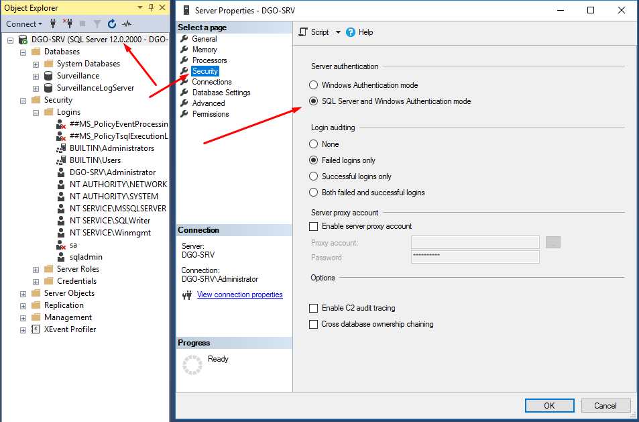Click the proxy account Password field

pyautogui.click(x=475, y=257)
